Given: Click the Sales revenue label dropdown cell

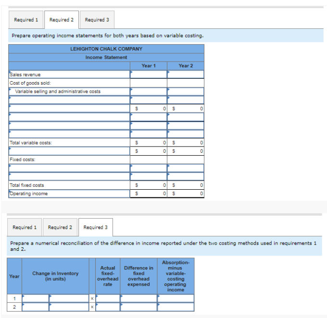Looking at the screenshot, I should [69, 74].
